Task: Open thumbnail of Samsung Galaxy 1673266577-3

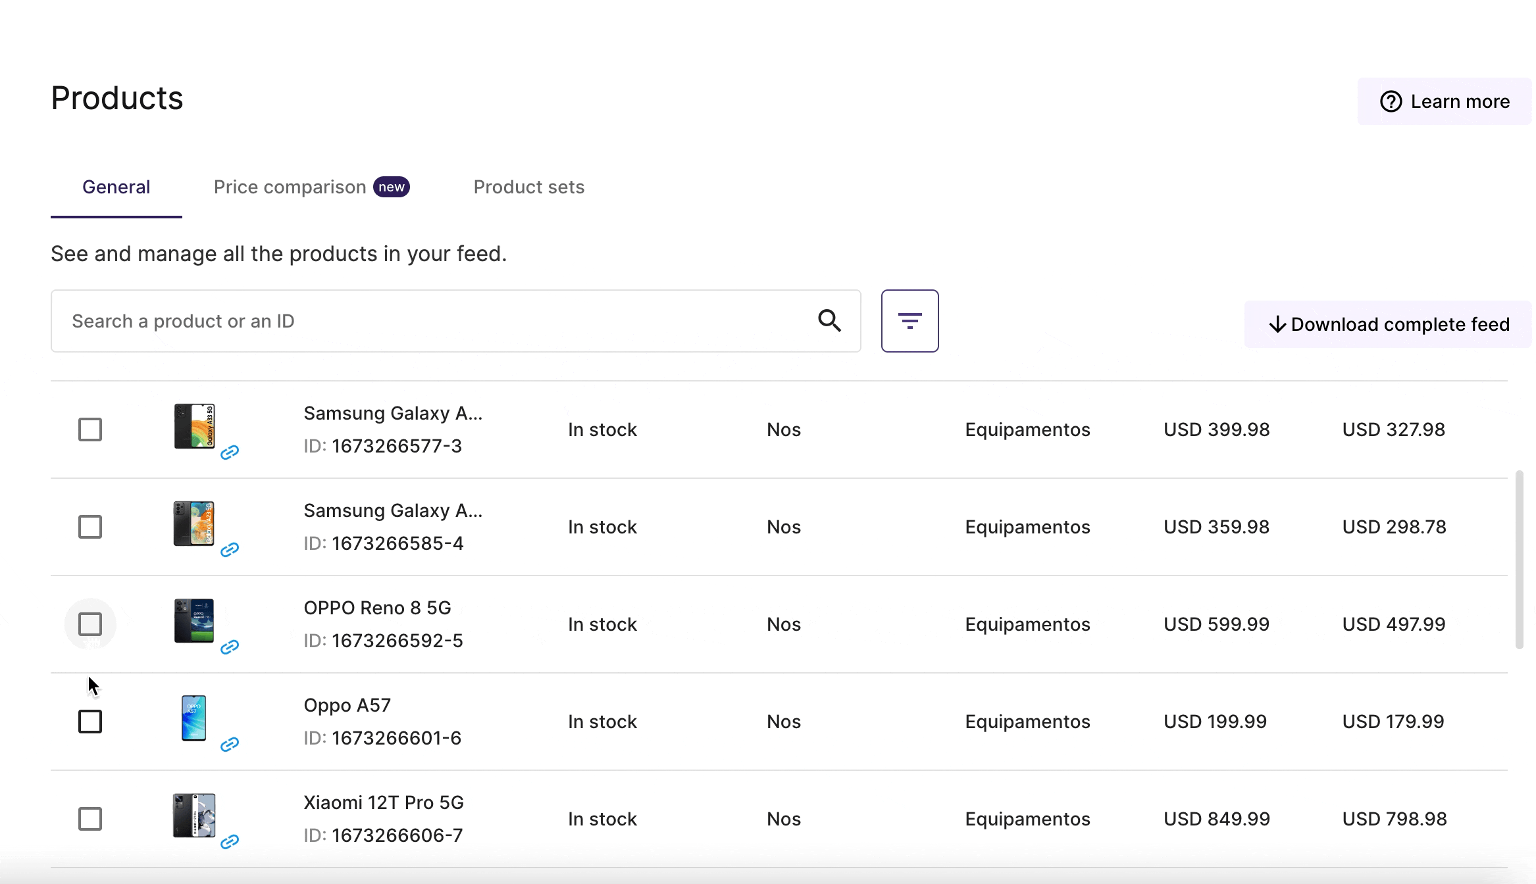Action: (x=194, y=426)
